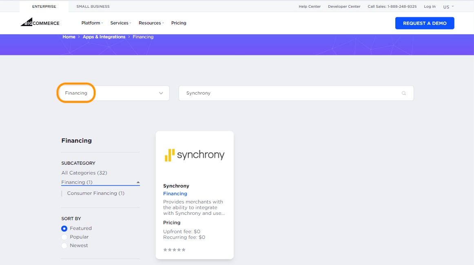Select the Newest sort option
This screenshot has height=265, width=474.
pos(64,246)
